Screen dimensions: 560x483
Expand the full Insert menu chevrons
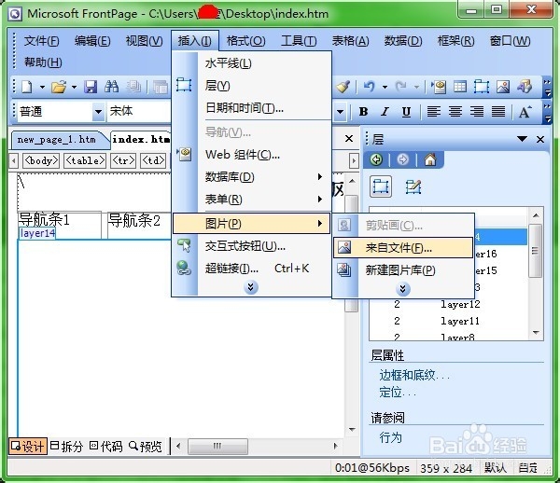[x=251, y=287]
